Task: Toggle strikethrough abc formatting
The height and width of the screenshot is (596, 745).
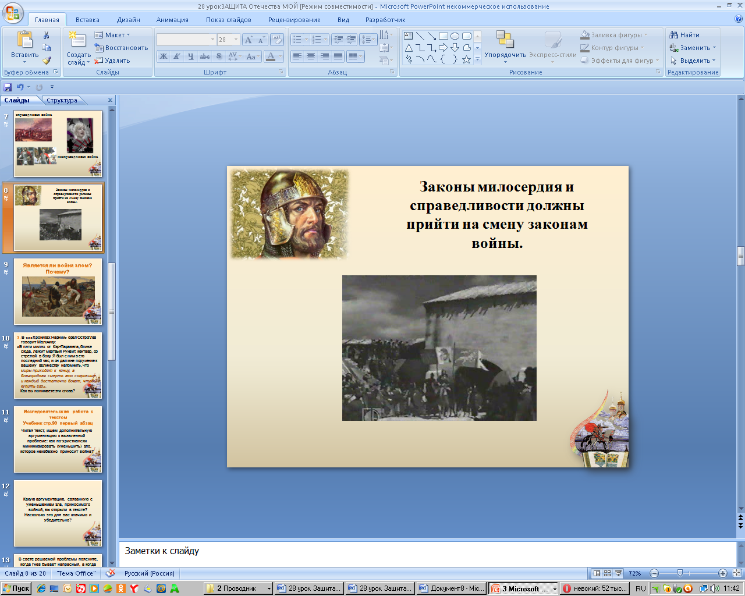Action: coord(205,56)
